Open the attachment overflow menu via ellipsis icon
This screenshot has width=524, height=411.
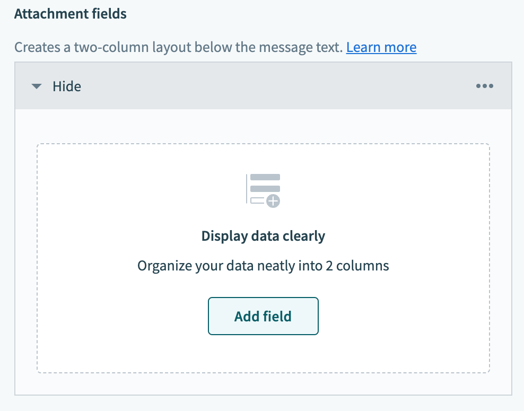pos(484,86)
